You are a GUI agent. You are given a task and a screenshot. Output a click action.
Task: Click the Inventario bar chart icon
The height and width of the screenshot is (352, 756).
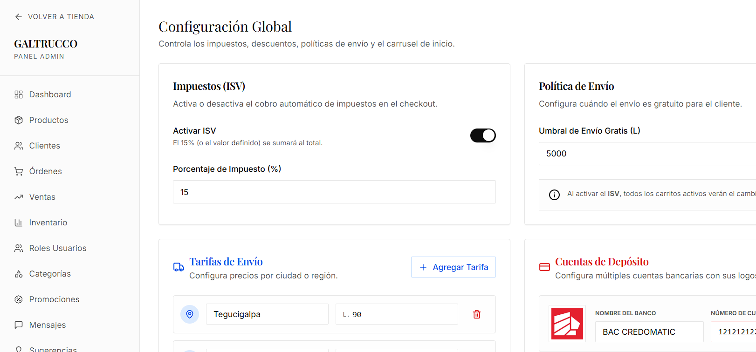click(19, 223)
